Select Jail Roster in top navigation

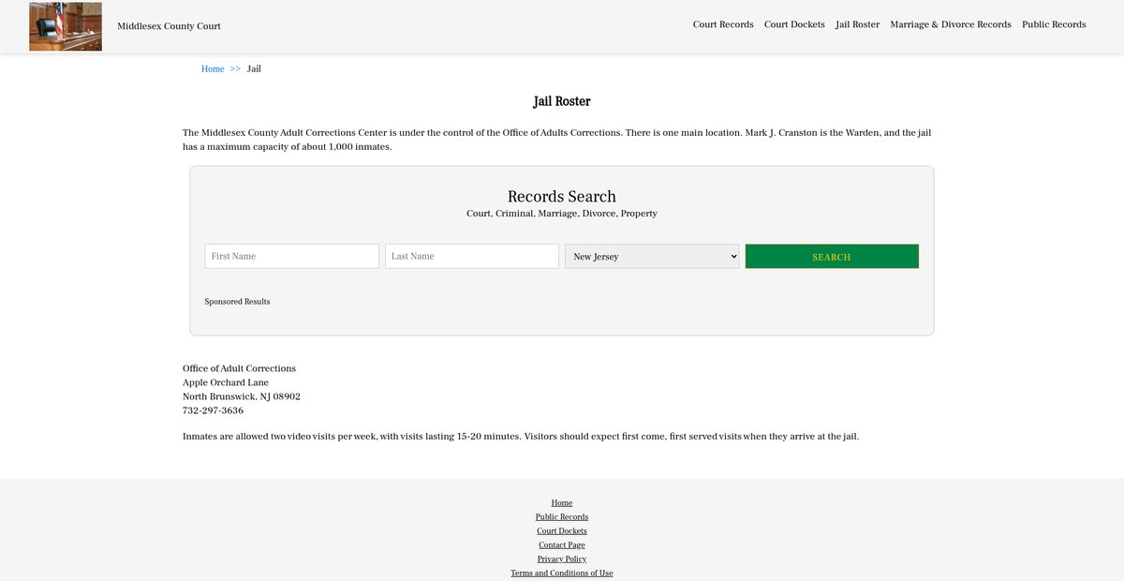click(858, 24)
